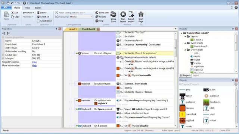Click the Paste icon in Clipboard group

point(6,15)
